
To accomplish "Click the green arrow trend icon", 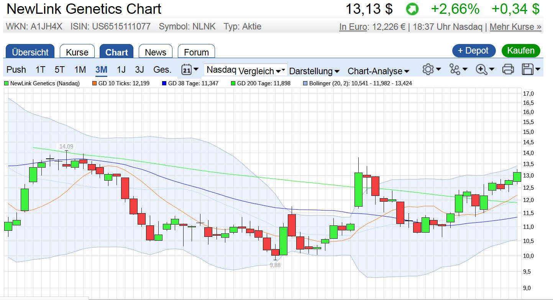I will coord(412,9).
